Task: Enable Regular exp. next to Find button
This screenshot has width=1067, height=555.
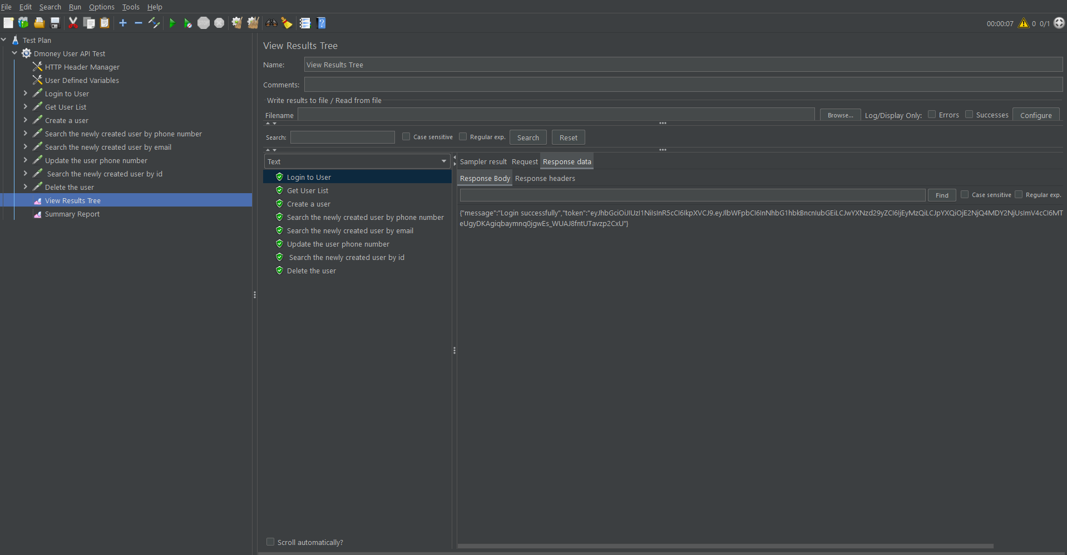Action: 1019,194
